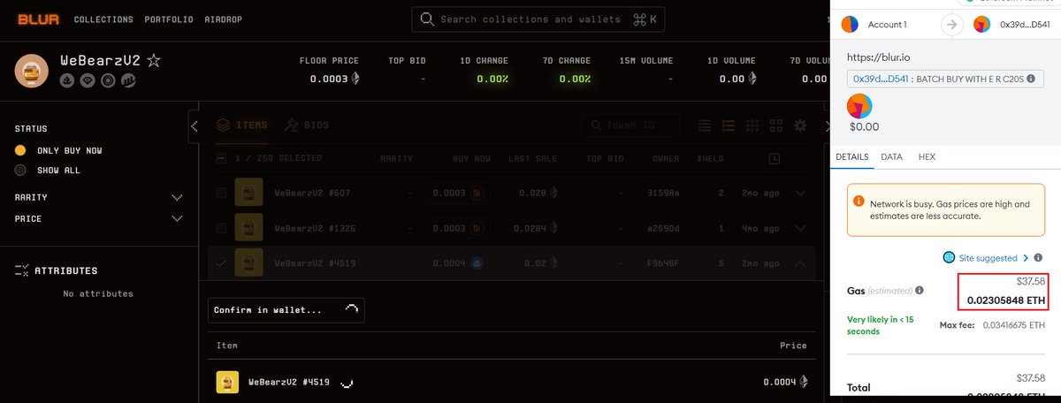1061x403 pixels.
Task: Uncheck the WeBearzV2 #4519 row checkbox
Action: click(221, 262)
